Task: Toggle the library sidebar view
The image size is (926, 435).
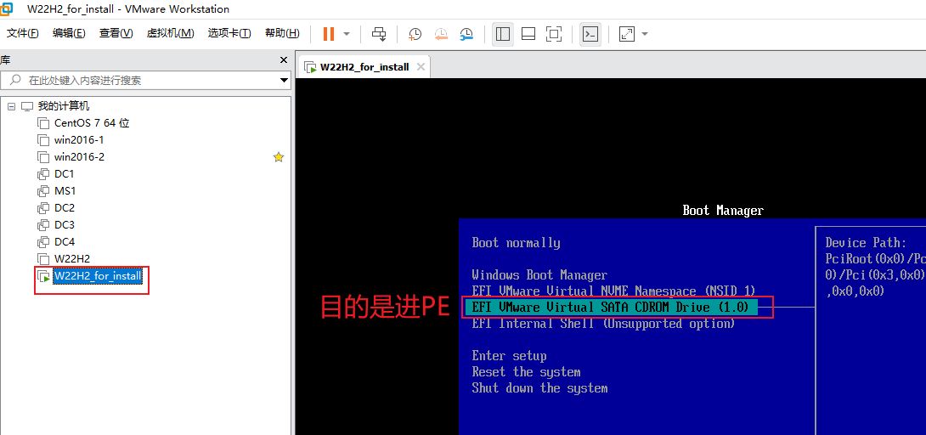Action: [x=503, y=34]
